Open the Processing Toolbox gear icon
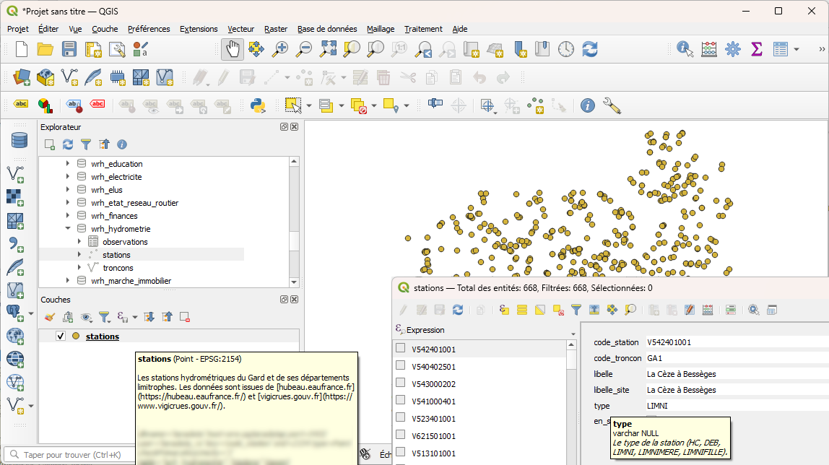This screenshot has height=465, width=829. tap(733, 49)
